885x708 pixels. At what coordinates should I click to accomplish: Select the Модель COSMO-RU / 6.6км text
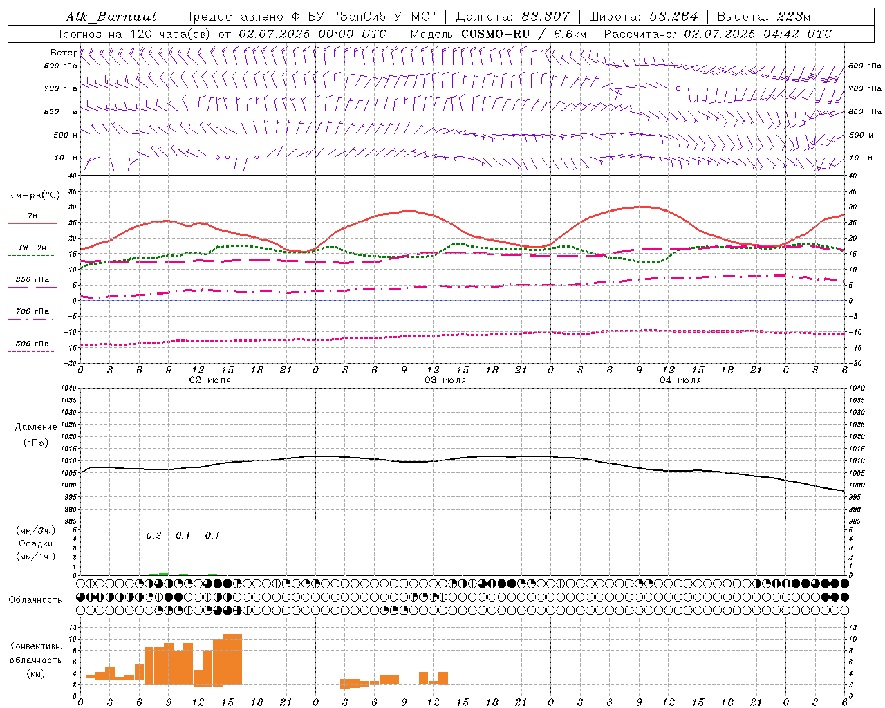tap(498, 34)
